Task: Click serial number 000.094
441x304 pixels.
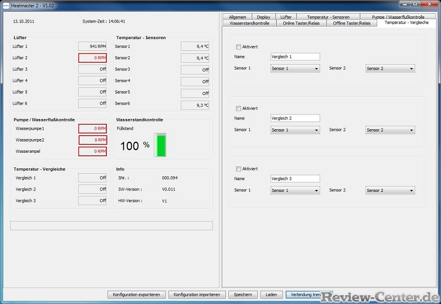Action: pos(170,178)
